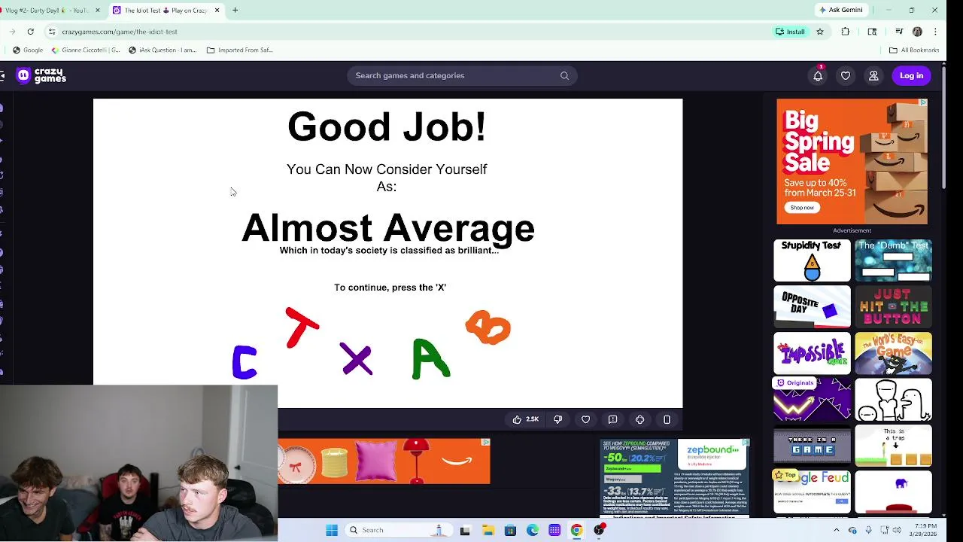Like the game with thumbs up
963x542 pixels.
526,419
